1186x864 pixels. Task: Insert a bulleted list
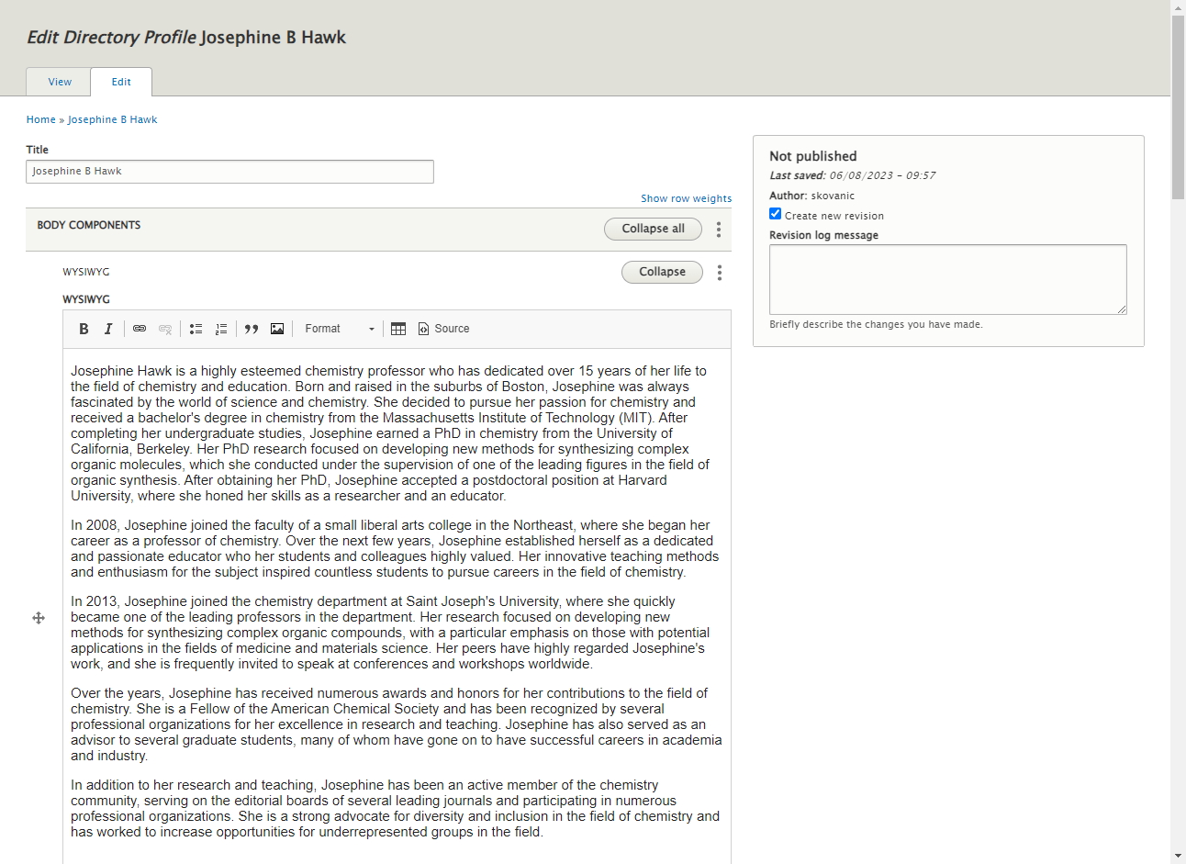(x=196, y=329)
